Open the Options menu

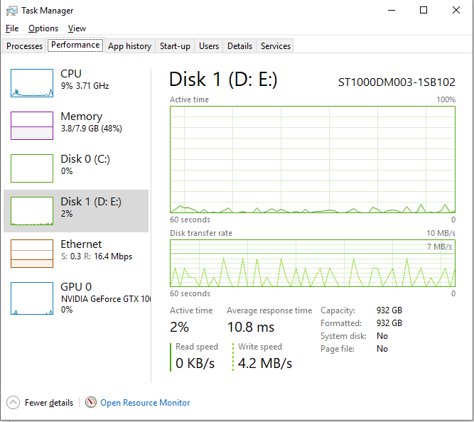tap(43, 28)
